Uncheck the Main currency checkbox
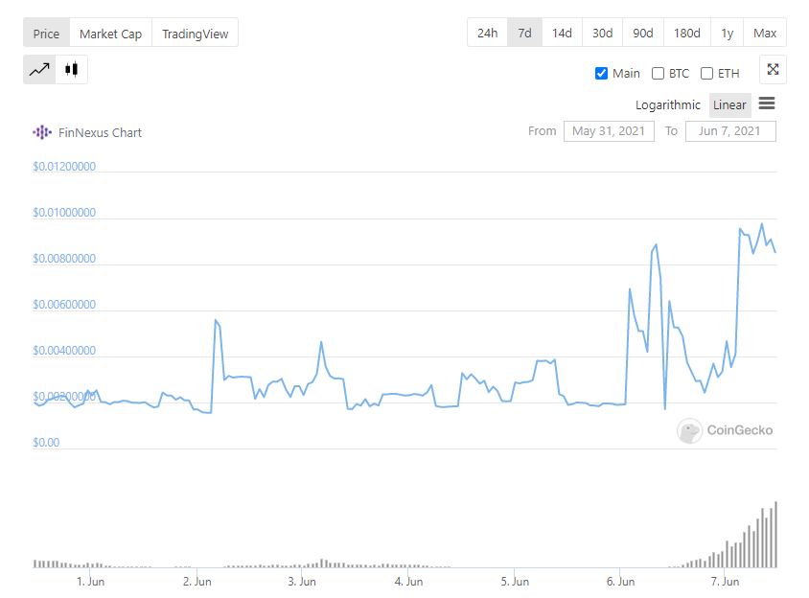Image resolution: width=809 pixels, height=598 pixels. 601,73
